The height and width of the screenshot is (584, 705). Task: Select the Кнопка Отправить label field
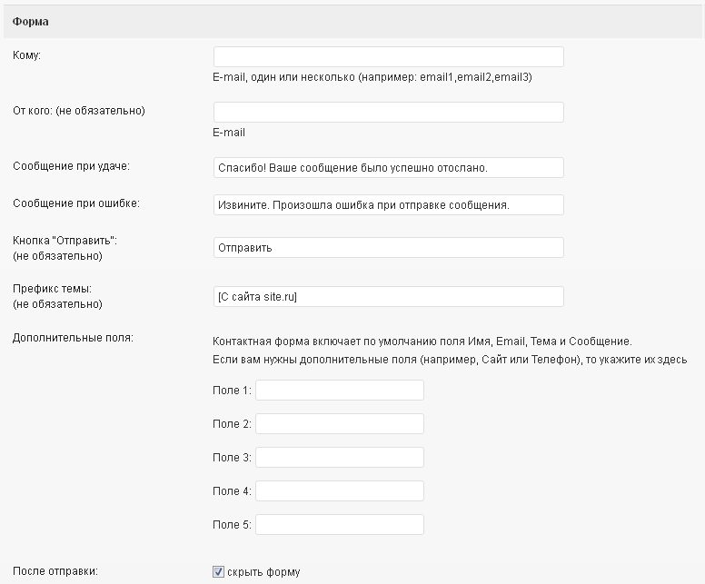[x=389, y=248]
